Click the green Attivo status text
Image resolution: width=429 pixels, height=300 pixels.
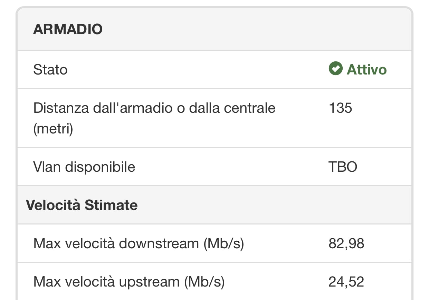pyautogui.click(x=366, y=69)
